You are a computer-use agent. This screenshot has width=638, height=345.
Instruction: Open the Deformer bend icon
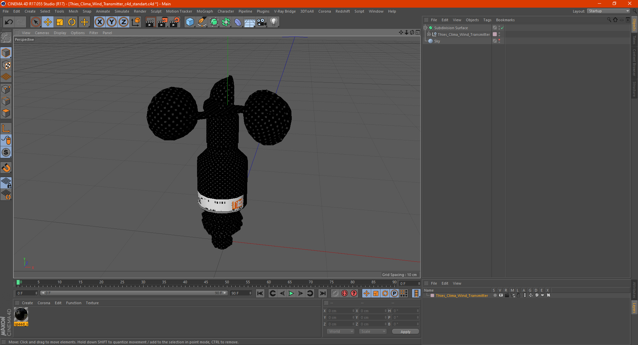238,22
